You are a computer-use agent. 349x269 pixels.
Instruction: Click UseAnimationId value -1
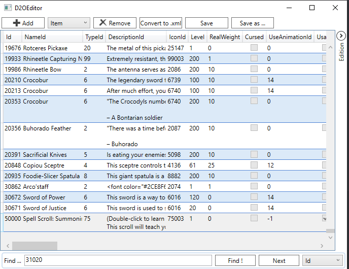tap(270, 219)
